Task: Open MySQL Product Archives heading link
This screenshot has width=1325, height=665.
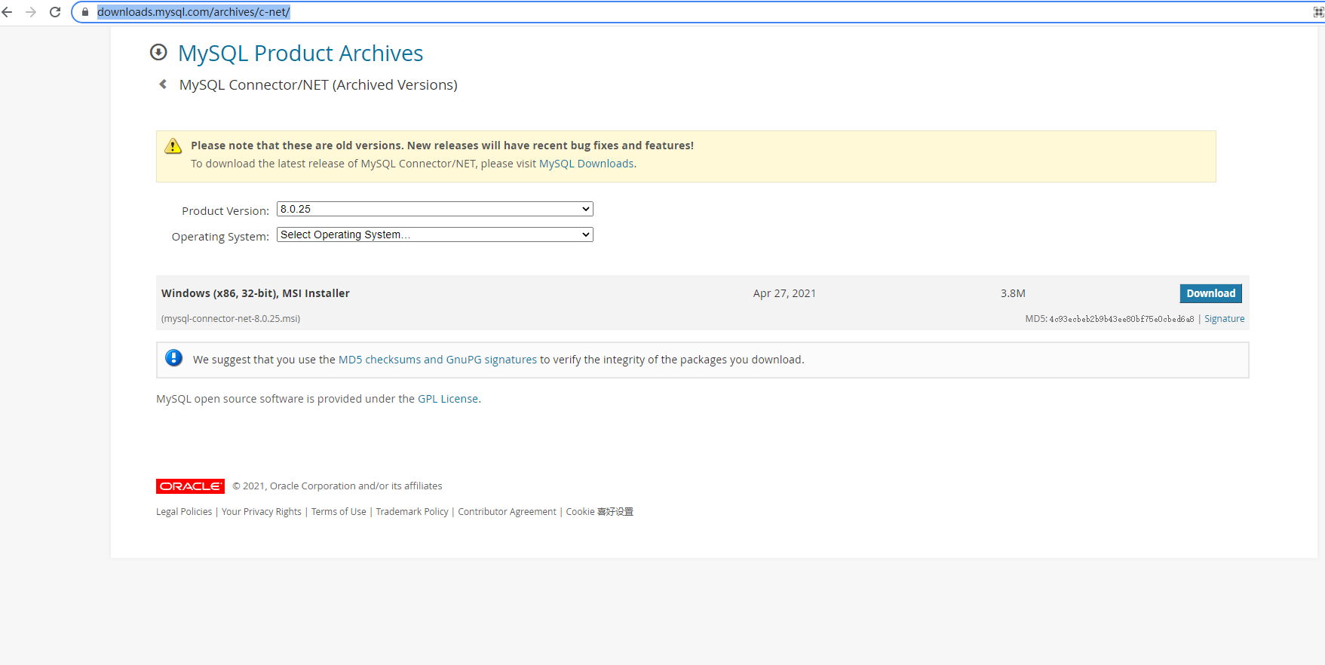Action: tap(300, 54)
